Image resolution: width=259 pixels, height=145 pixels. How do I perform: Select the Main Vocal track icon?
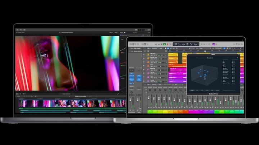point(149,54)
